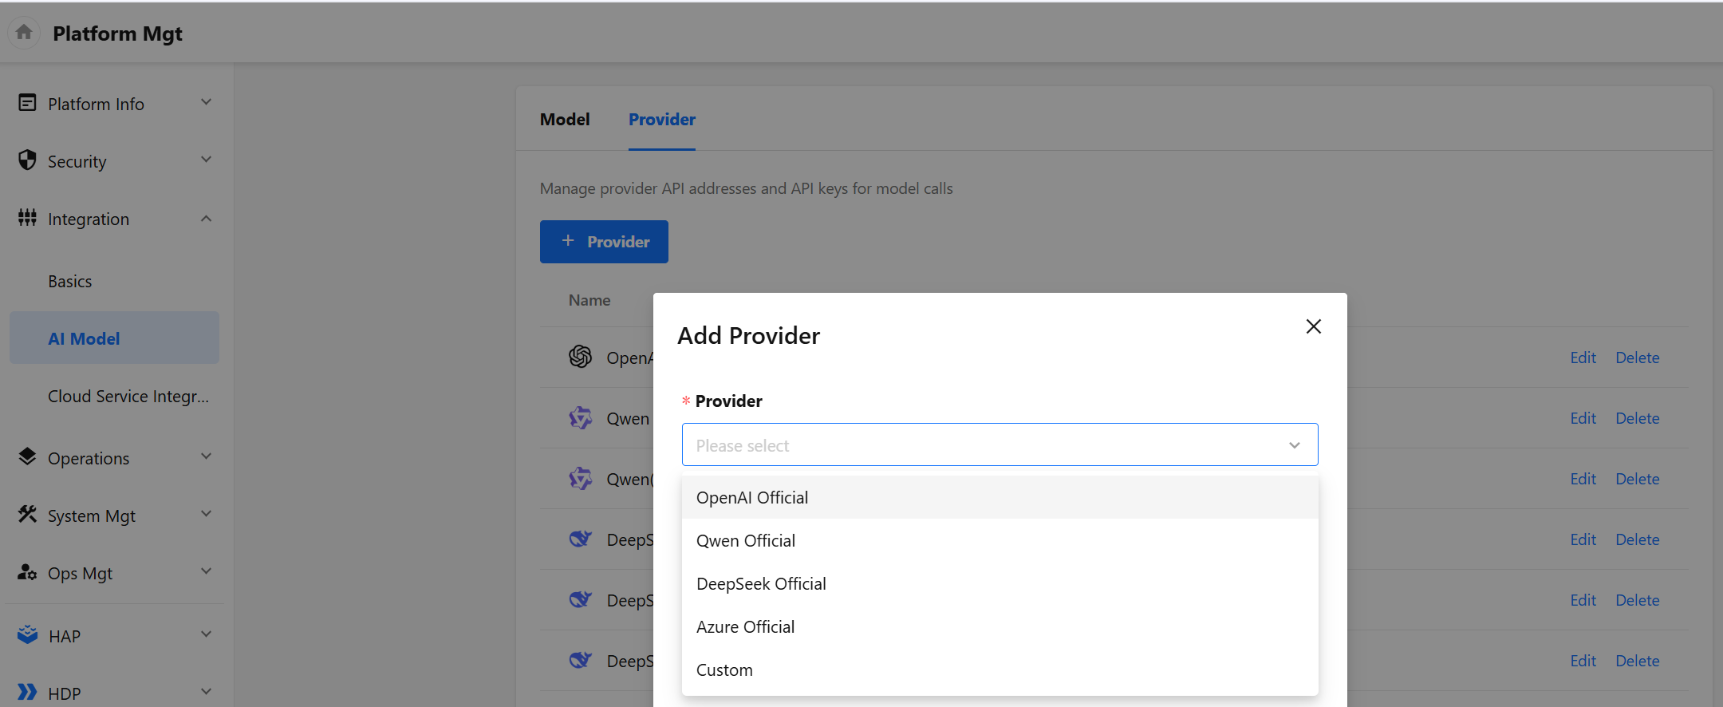Image resolution: width=1723 pixels, height=707 pixels.
Task: Select the Provider tab
Action: click(662, 120)
